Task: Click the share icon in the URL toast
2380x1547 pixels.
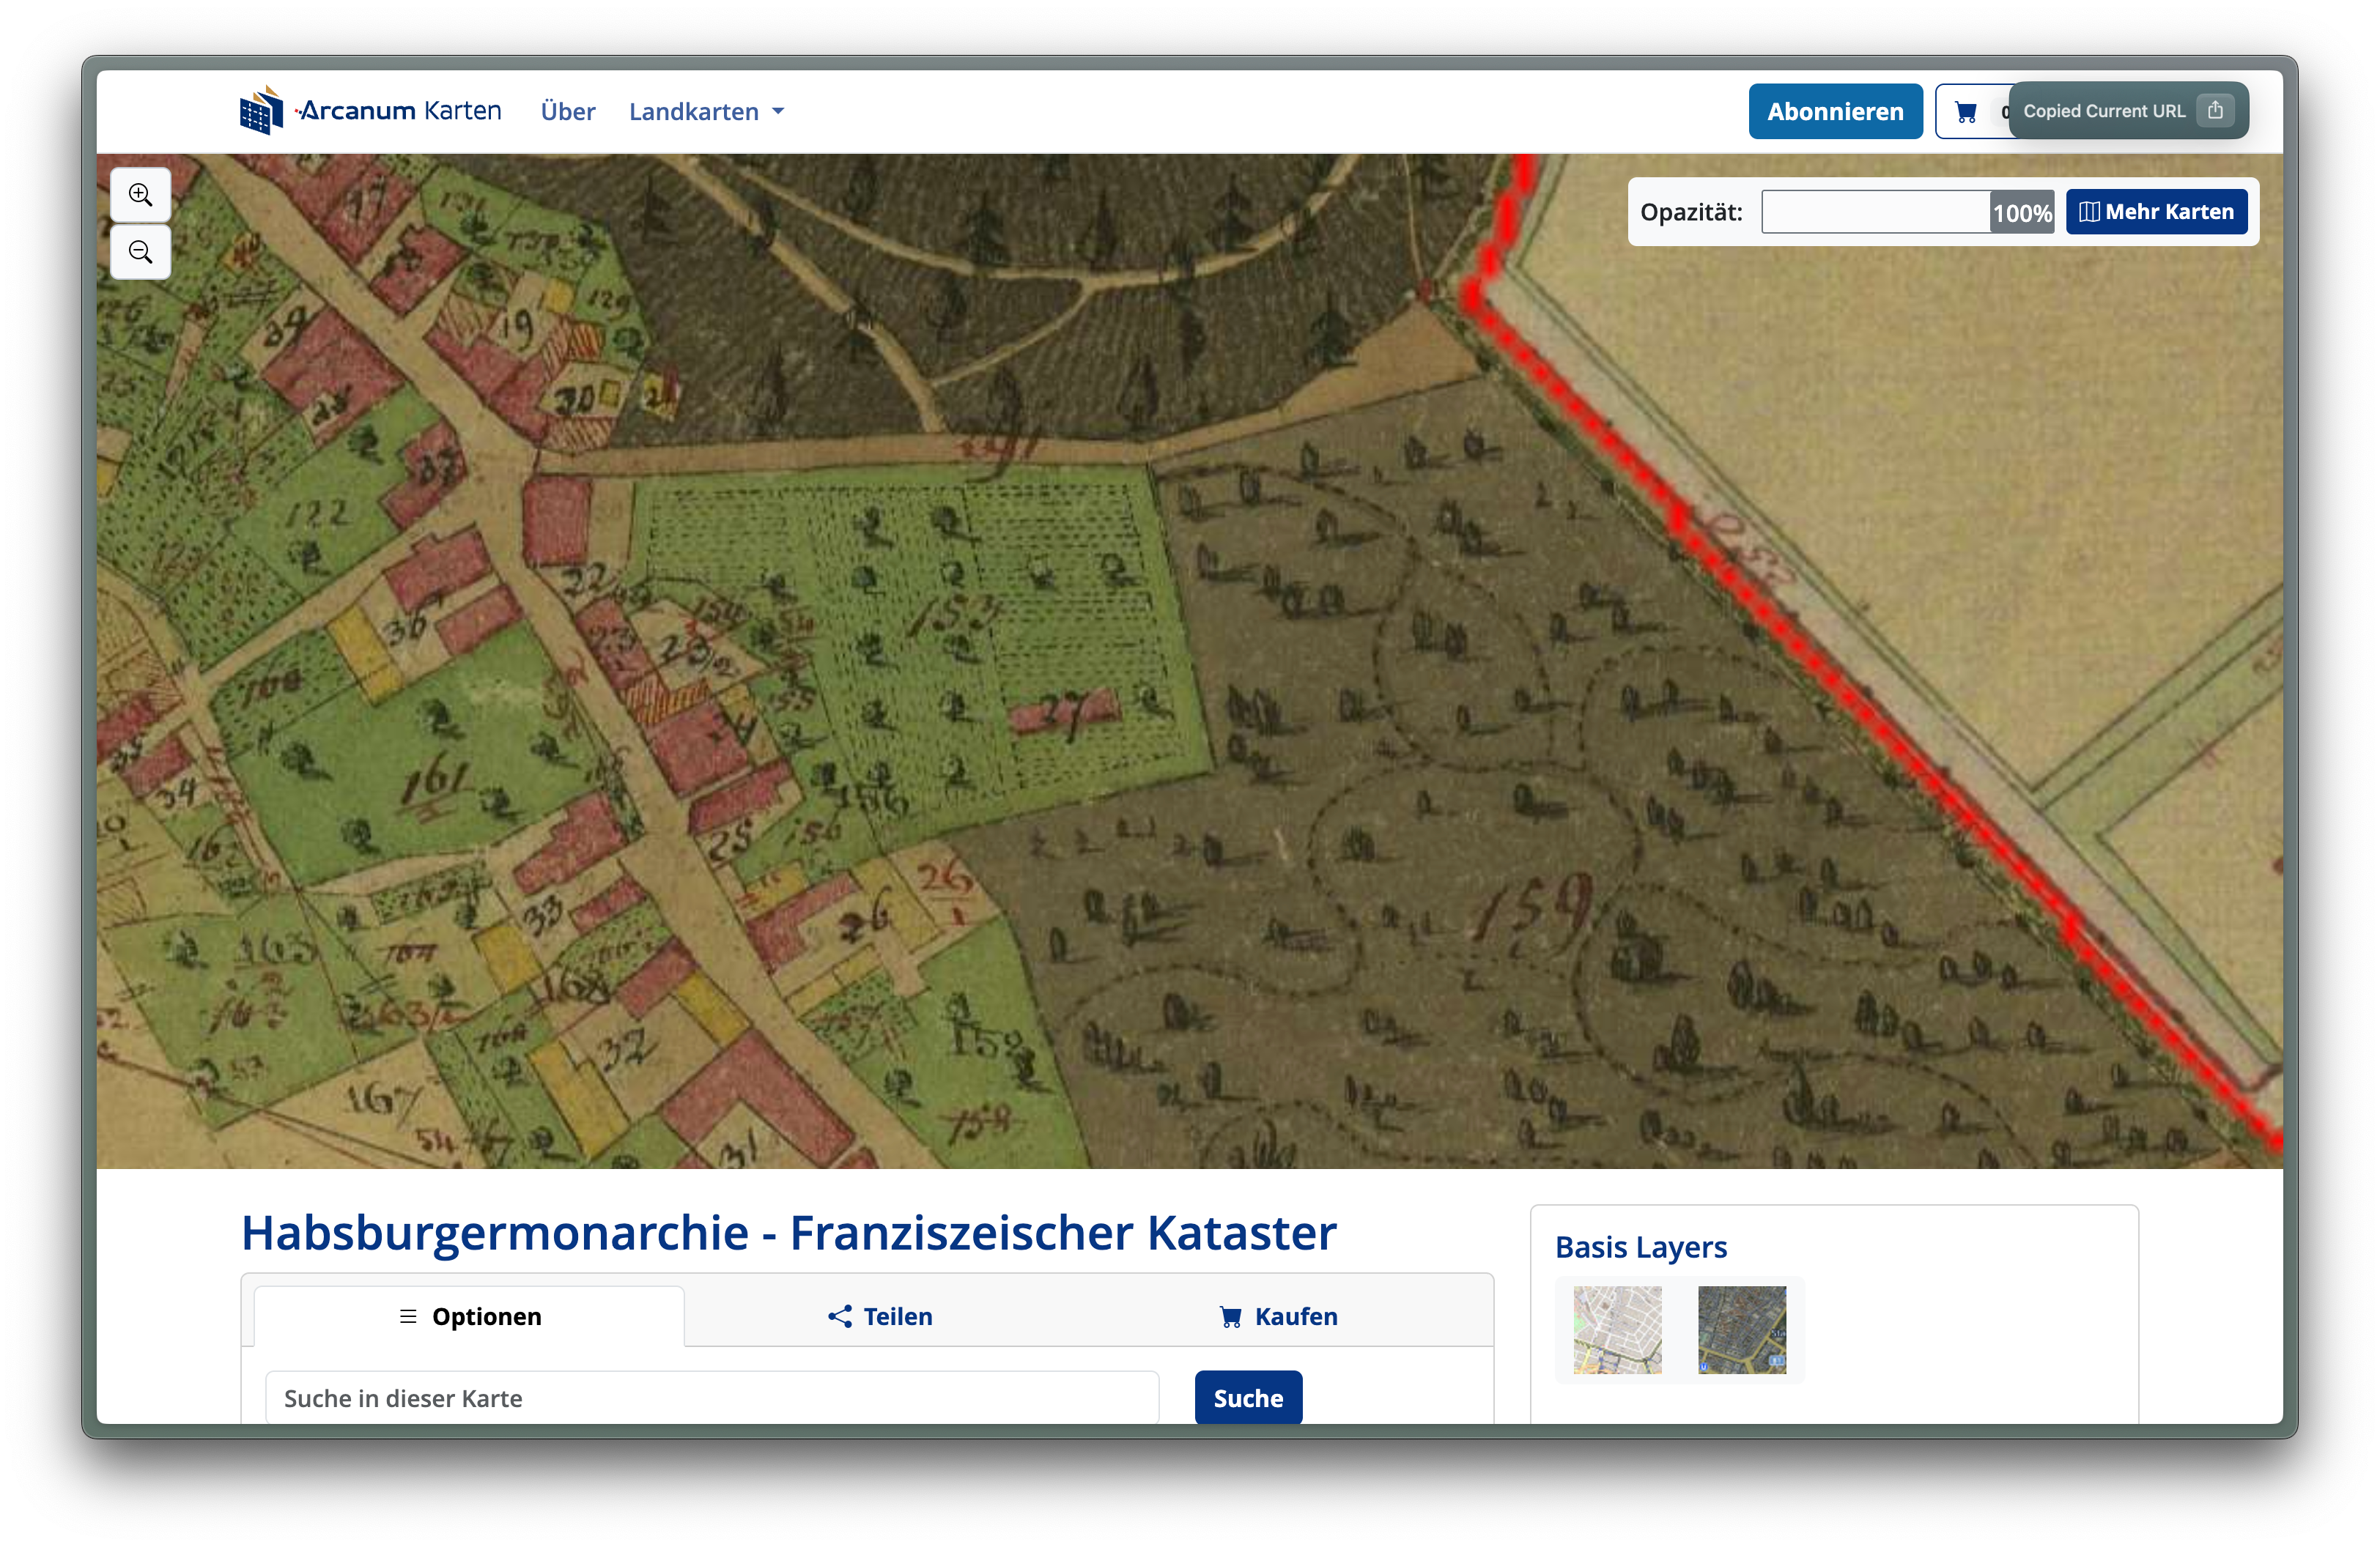Action: coord(2215,110)
